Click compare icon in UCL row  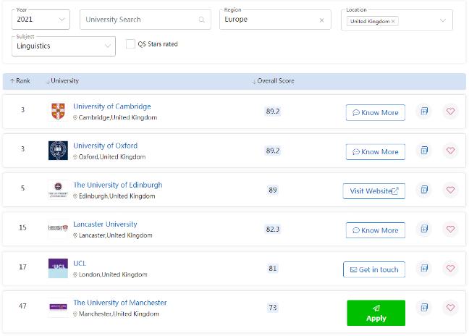424,269
